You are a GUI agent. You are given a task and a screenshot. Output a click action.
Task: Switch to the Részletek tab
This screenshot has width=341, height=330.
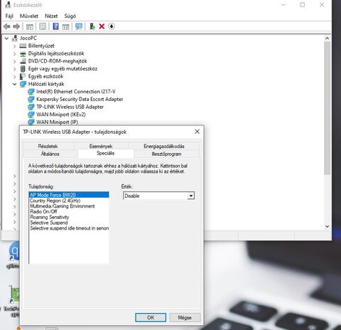pos(48,146)
